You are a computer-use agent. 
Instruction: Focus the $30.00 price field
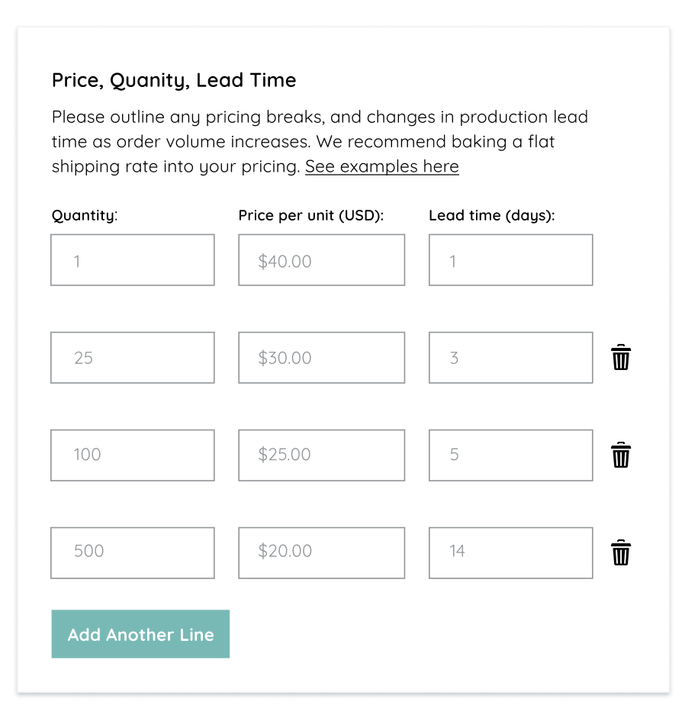[321, 357]
